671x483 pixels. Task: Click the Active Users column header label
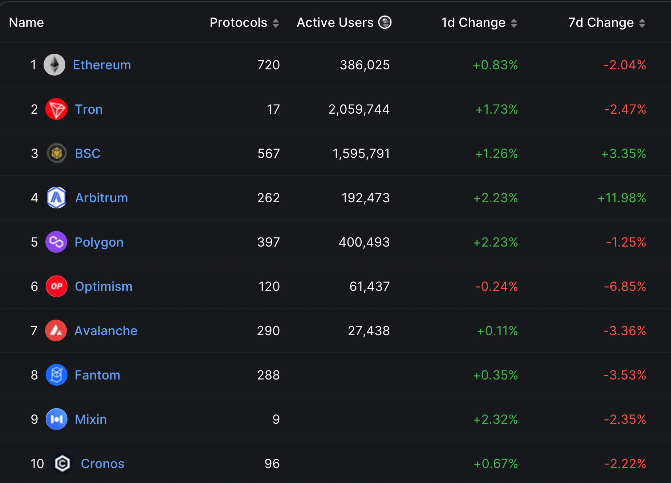pyautogui.click(x=335, y=23)
